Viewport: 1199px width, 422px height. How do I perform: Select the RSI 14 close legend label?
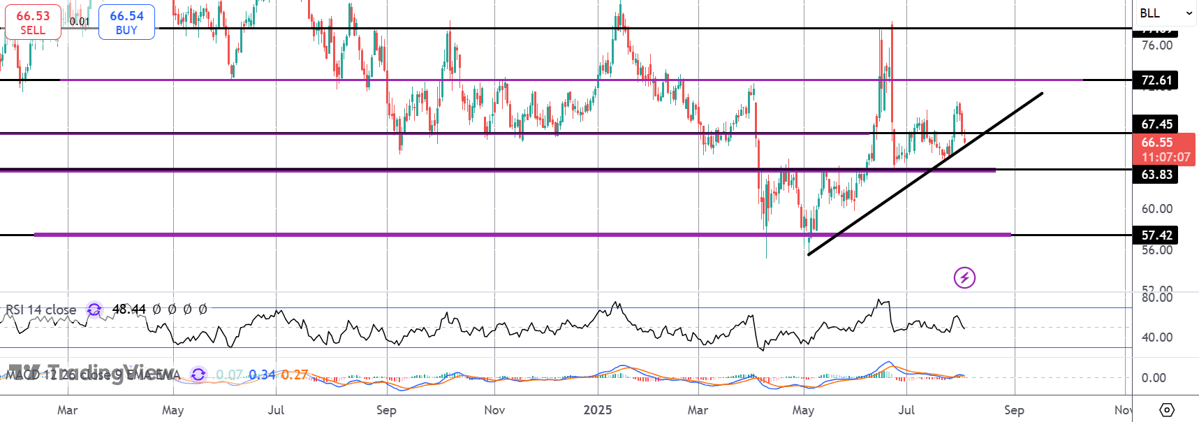click(x=41, y=310)
